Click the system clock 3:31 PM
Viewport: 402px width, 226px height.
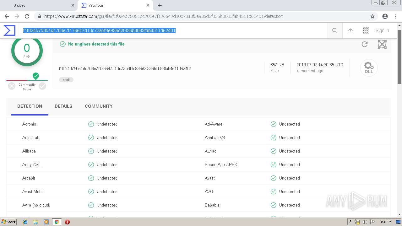pos(386,222)
